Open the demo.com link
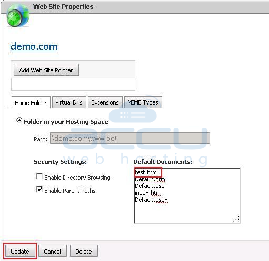The image size is (269, 261). click(34, 47)
